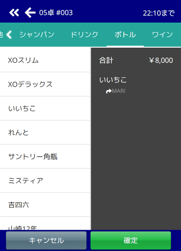181x251 pixels.
Task: Choose the 山崎12年 bottle item
Action: [x=45, y=223]
